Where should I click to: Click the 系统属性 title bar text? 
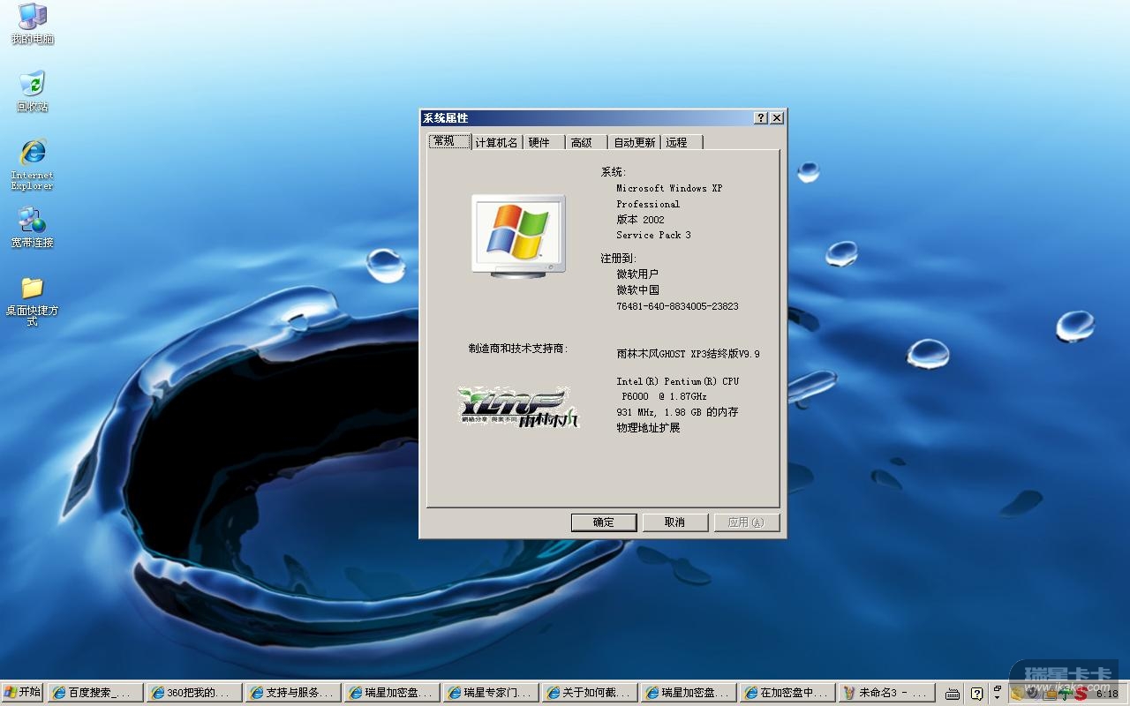[446, 118]
